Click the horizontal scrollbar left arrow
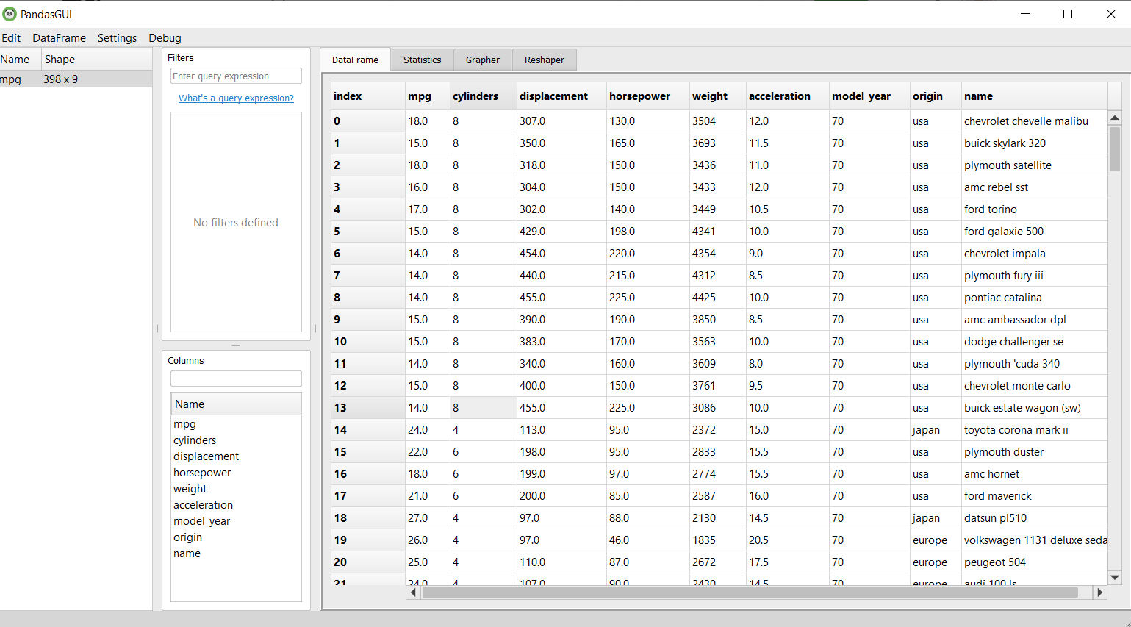 pos(413,592)
